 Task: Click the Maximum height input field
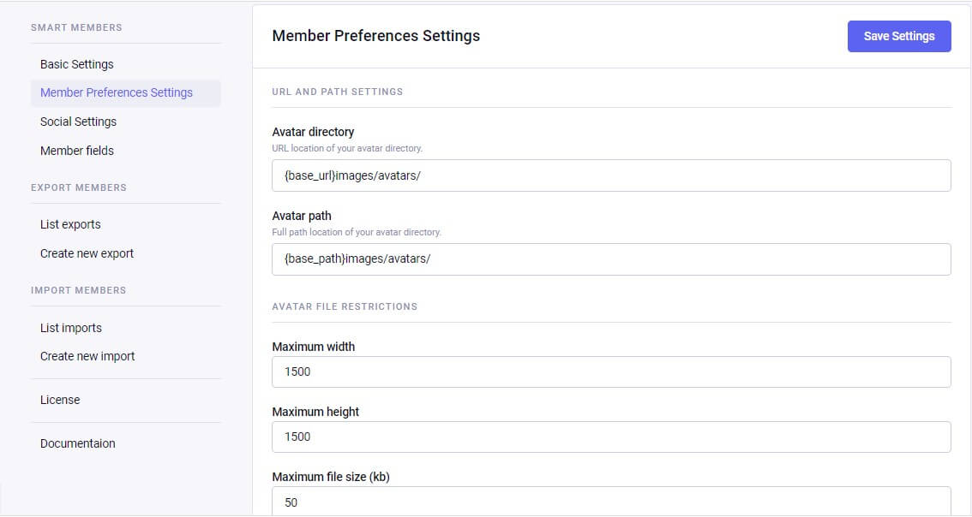coord(611,437)
